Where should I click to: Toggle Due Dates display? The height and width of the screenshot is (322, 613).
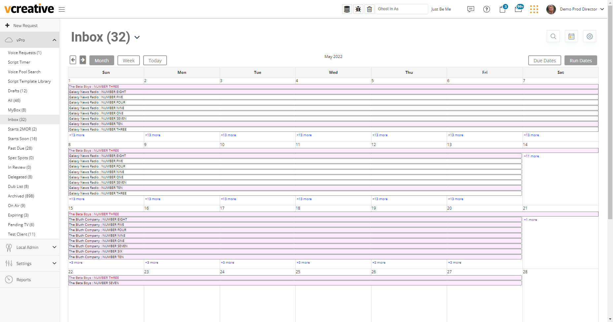pyautogui.click(x=545, y=60)
